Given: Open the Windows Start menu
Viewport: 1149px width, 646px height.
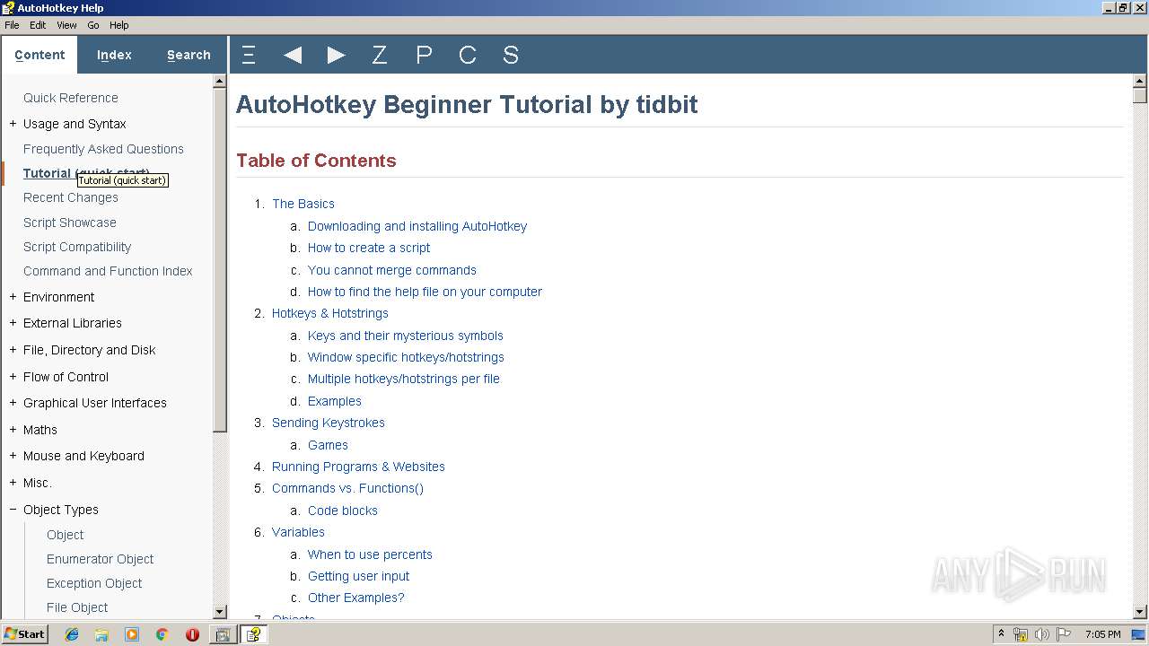Looking at the screenshot, I should (x=24, y=634).
